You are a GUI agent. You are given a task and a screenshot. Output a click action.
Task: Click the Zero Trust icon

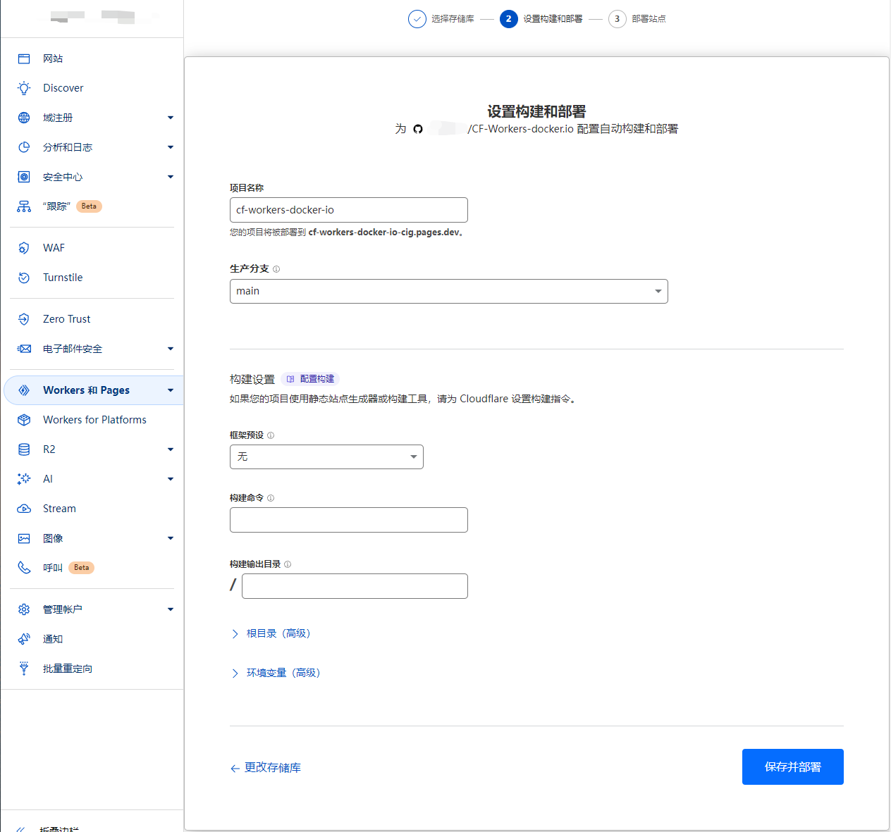click(24, 319)
